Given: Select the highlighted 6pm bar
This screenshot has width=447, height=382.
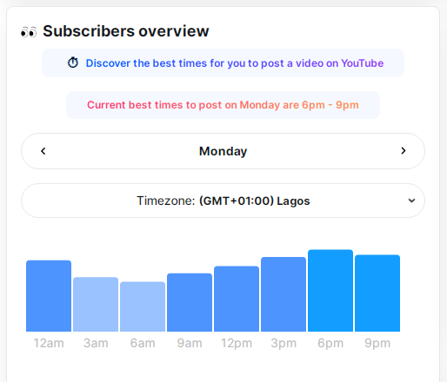Looking at the screenshot, I should click(330, 290).
